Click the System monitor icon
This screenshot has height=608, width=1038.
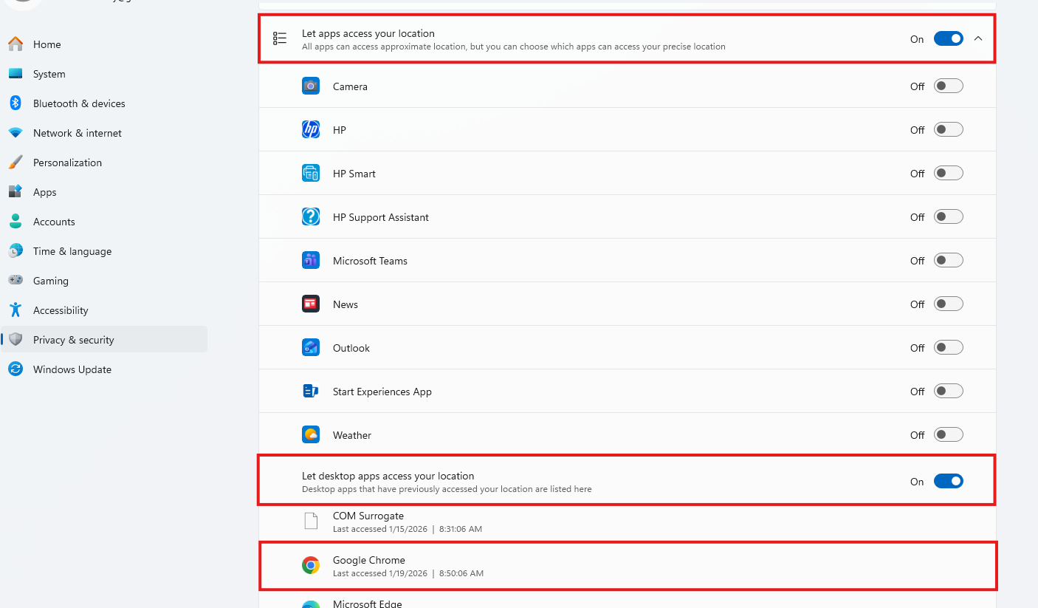click(16, 74)
